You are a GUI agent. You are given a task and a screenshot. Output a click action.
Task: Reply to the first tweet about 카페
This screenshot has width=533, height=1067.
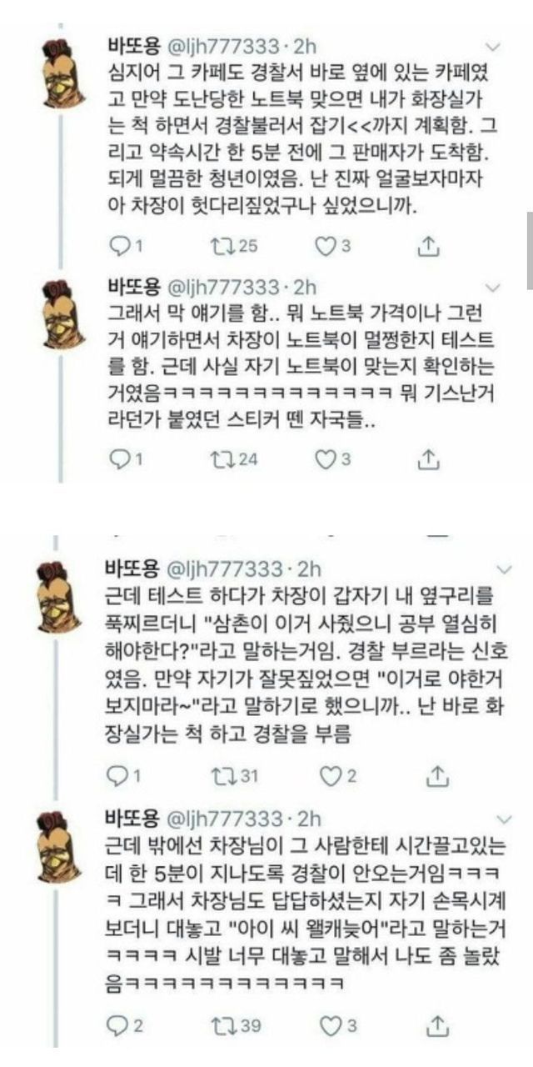coord(127,246)
